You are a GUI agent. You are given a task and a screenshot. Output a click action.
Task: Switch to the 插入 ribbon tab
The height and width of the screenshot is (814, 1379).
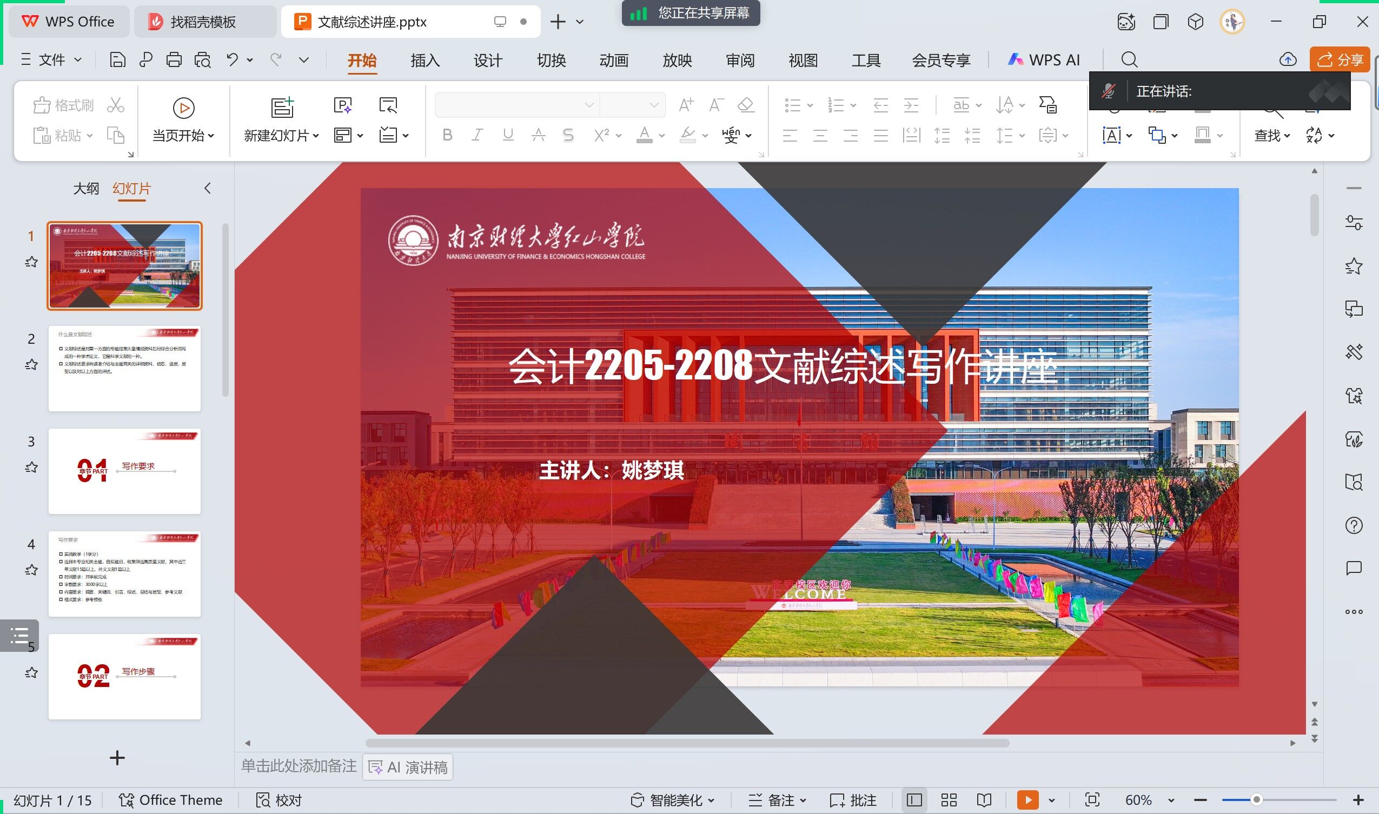coord(425,61)
